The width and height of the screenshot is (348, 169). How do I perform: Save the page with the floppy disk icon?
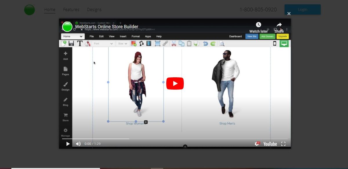pos(71,43)
